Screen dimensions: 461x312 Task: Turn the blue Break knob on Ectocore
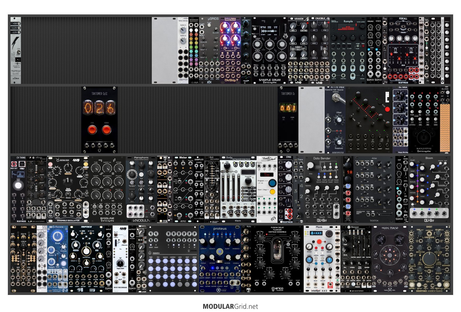pos(57,236)
